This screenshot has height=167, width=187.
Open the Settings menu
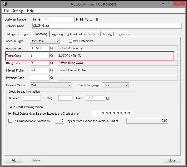tap(18, 11)
